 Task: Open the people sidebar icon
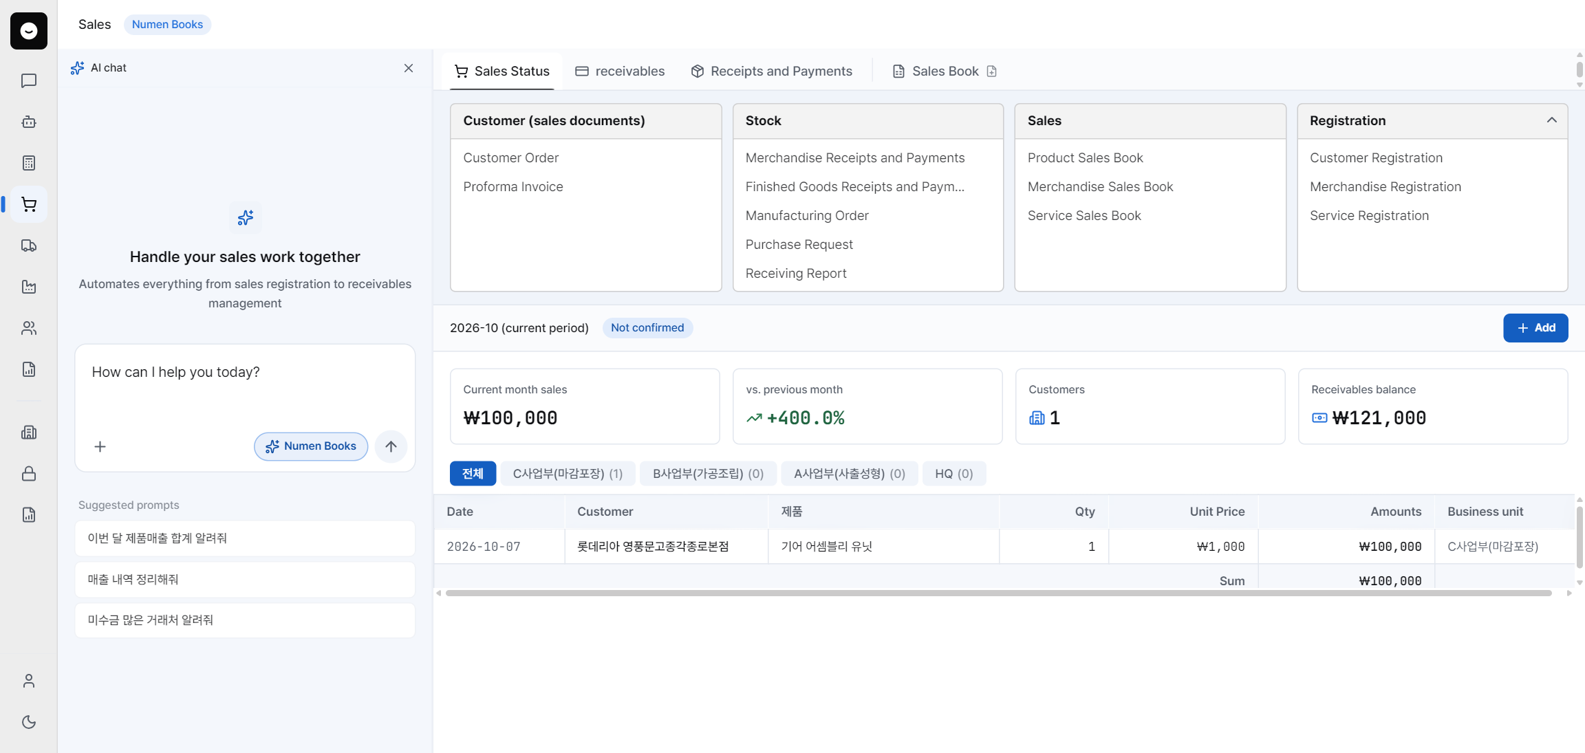[x=29, y=328]
